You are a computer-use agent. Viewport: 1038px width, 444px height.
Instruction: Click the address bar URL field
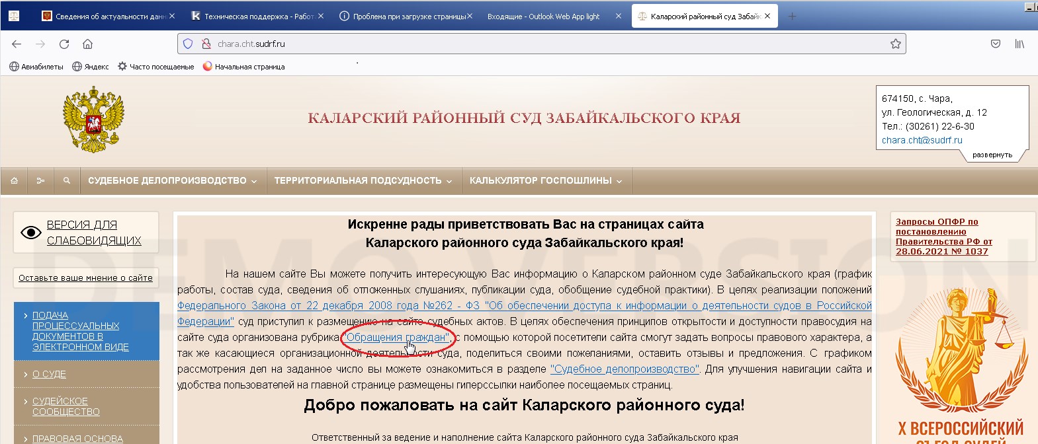point(529,44)
